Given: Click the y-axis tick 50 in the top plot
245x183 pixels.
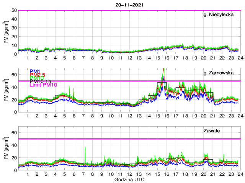Looking at the screenshot, I should click(x=14, y=10).
